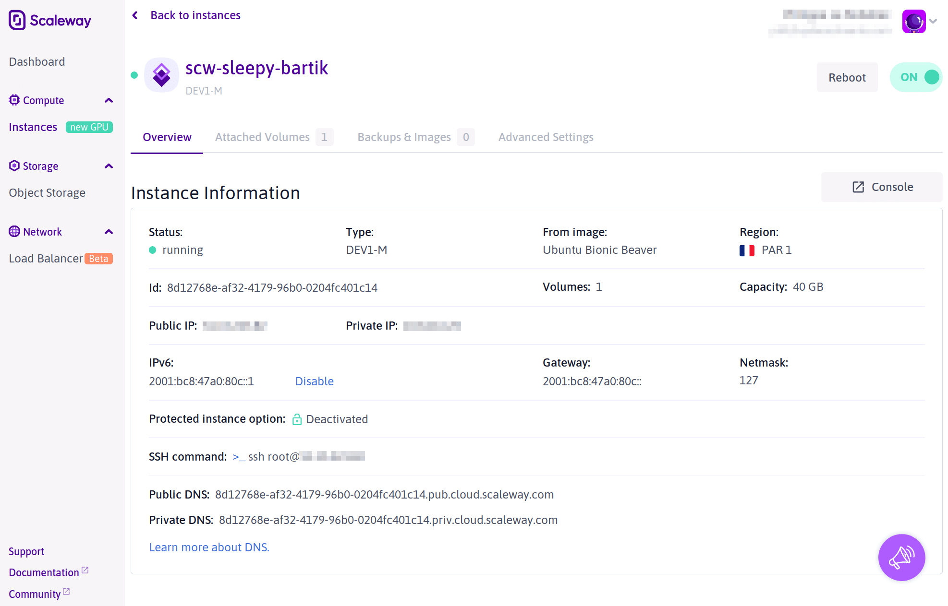Collapse the Network section chevron
Image resolution: width=948 pixels, height=606 pixels.
pyautogui.click(x=109, y=232)
